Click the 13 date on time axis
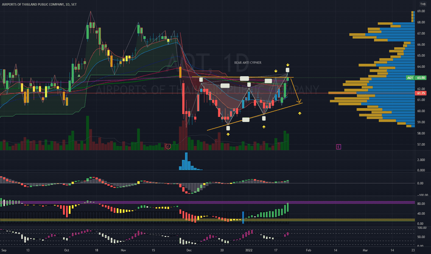The image size is (431, 254). click(x=28, y=250)
